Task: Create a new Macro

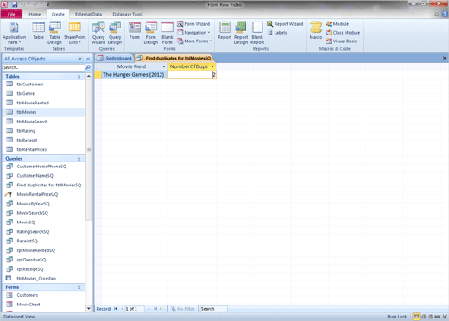Action: point(316,31)
